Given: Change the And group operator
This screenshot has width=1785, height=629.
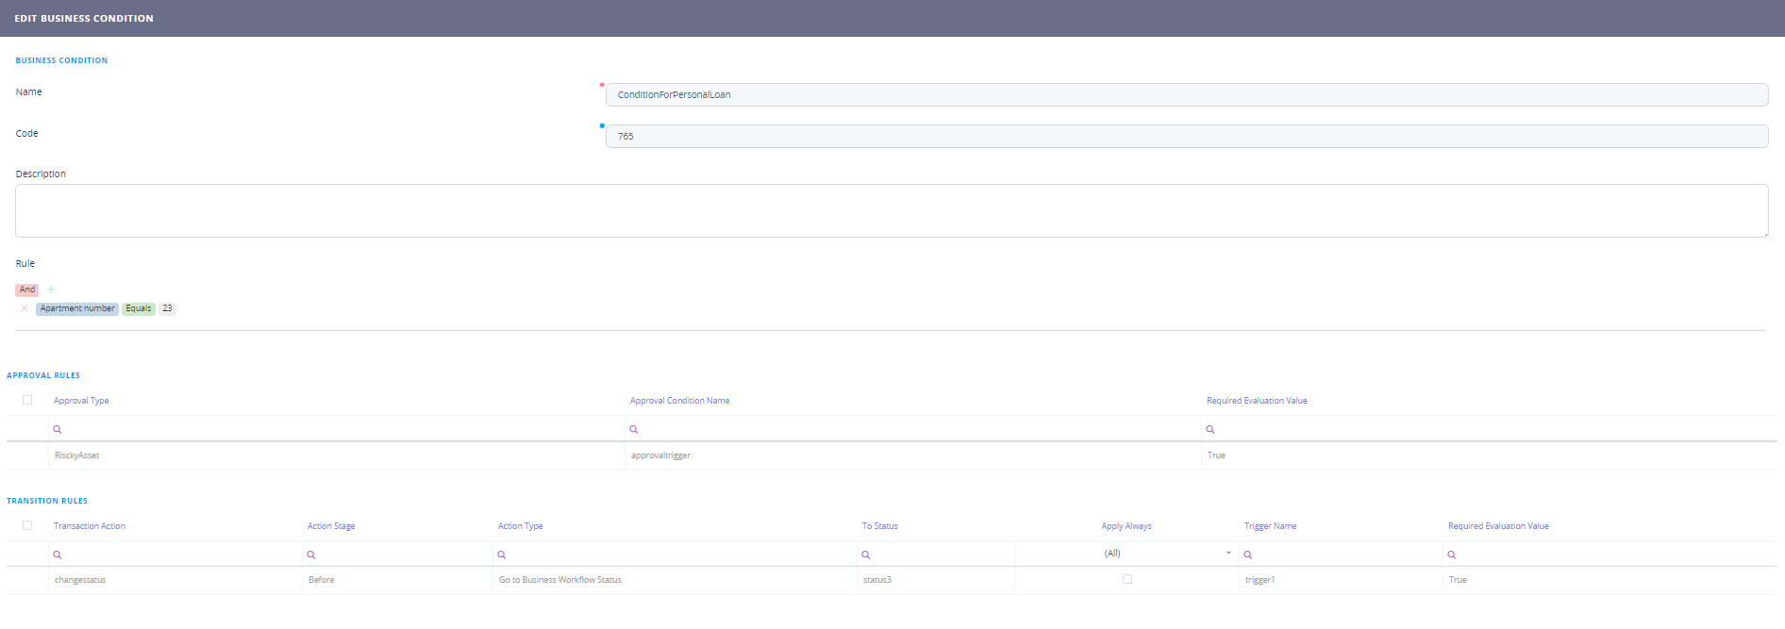Looking at the screenshot, I should pyautogui.click(x=27, y=290).
